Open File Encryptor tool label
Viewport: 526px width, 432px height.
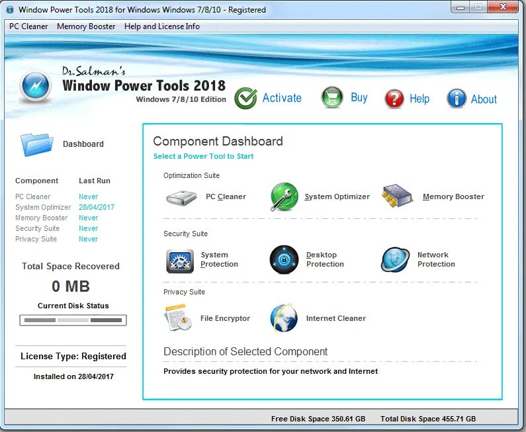point(225,318)
